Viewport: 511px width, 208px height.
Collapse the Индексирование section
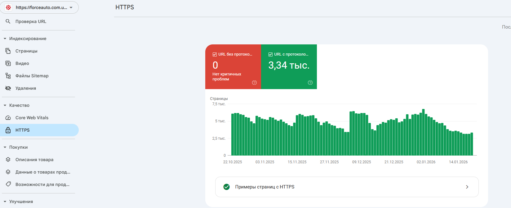[5, 38]
